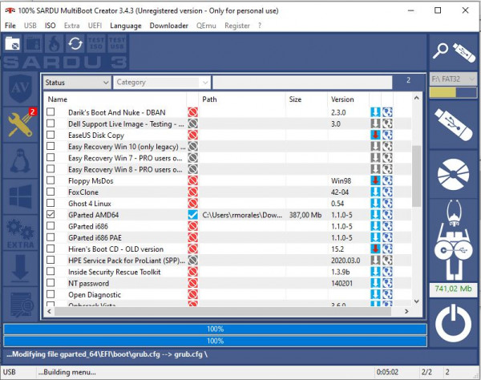The image size is (481, 380).
Task: Open web globe icon for GParted AMD64
Action: coord(387,215)
